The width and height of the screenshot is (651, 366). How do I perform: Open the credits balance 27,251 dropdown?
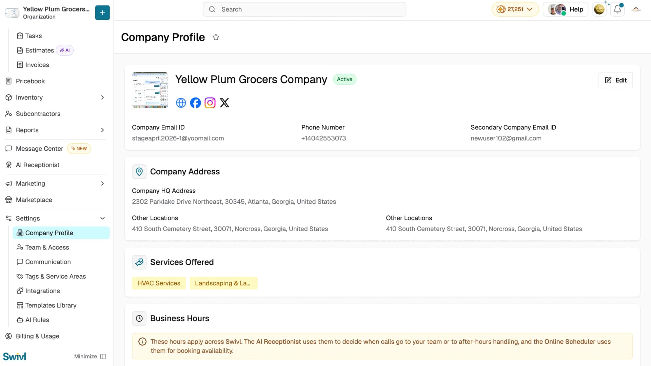tap(515, 9)
